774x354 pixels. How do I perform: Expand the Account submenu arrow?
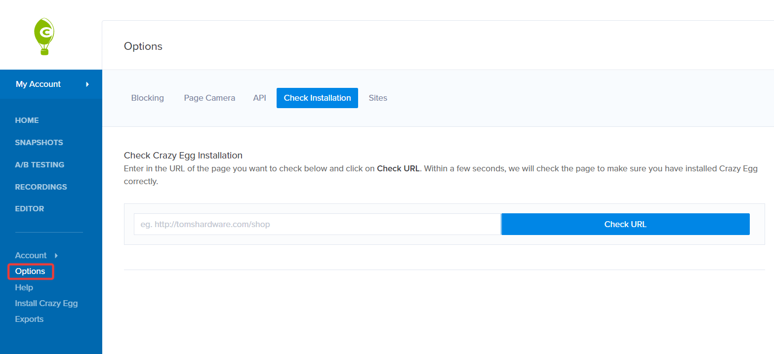pyautogui.click(x=56, y=255)
